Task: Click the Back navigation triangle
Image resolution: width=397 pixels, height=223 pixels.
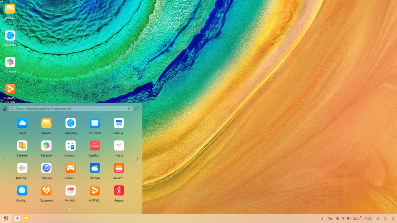Action: click(378, 219)
